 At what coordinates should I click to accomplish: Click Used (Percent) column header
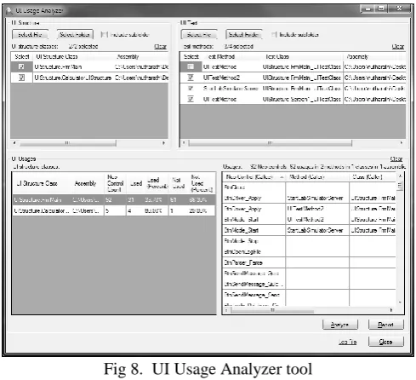(x=157, y=183)
